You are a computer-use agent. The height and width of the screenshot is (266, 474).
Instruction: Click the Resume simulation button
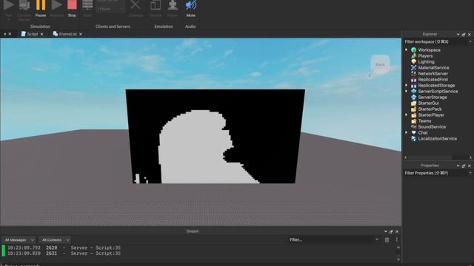[56, 8]
